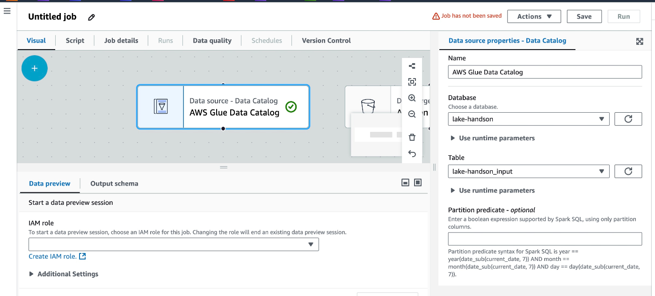This screenshot has height=296, width=655.
Task: Click 'Start a data preview session' heading
Action: click(x=71, y=202)
